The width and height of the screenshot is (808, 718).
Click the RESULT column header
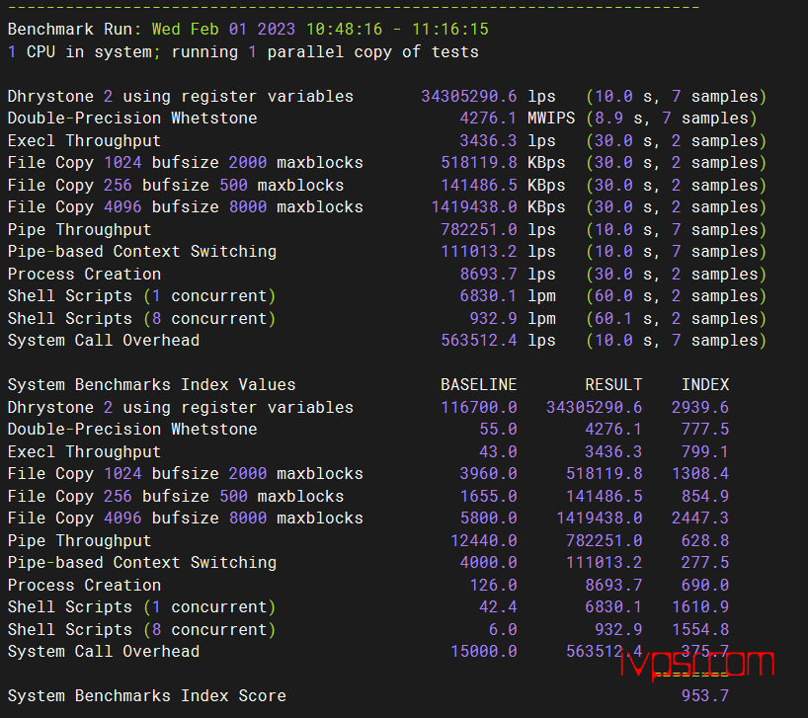pyautogui.click(x=613, y=385)
